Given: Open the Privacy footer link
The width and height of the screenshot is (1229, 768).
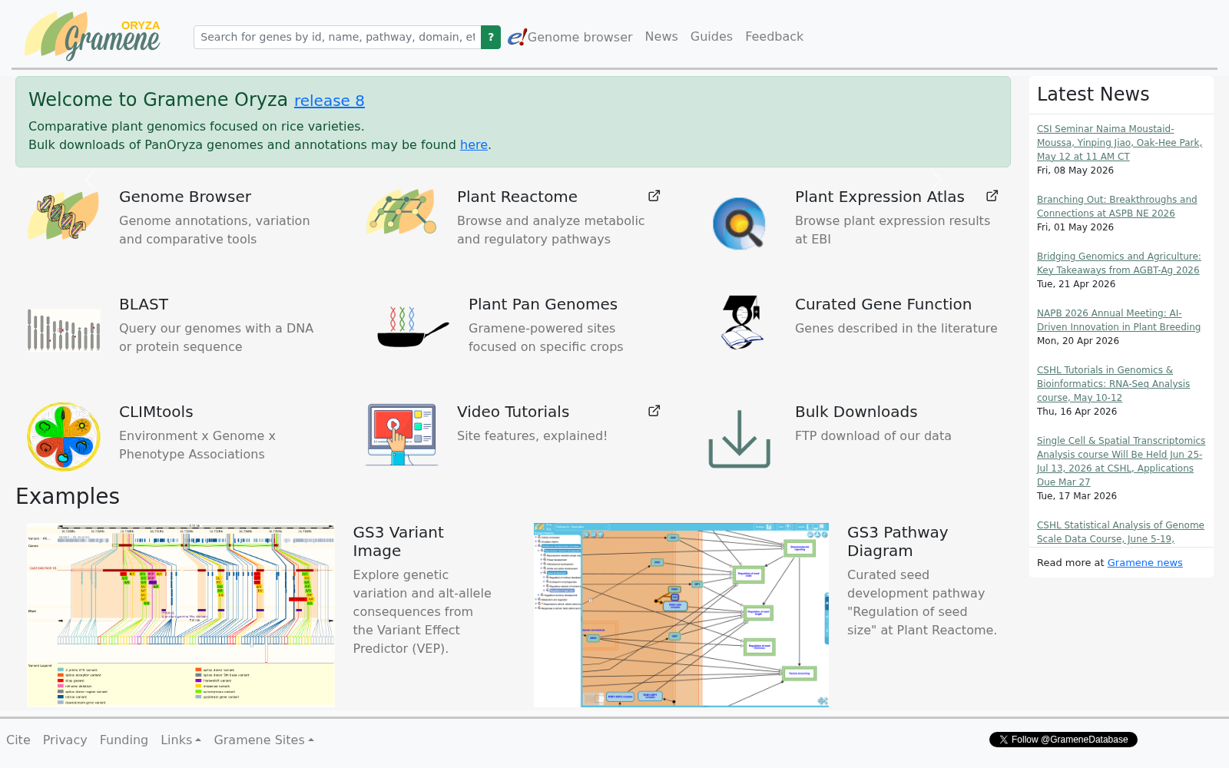Looking at the screenshot, I should (x=65, y=740).
